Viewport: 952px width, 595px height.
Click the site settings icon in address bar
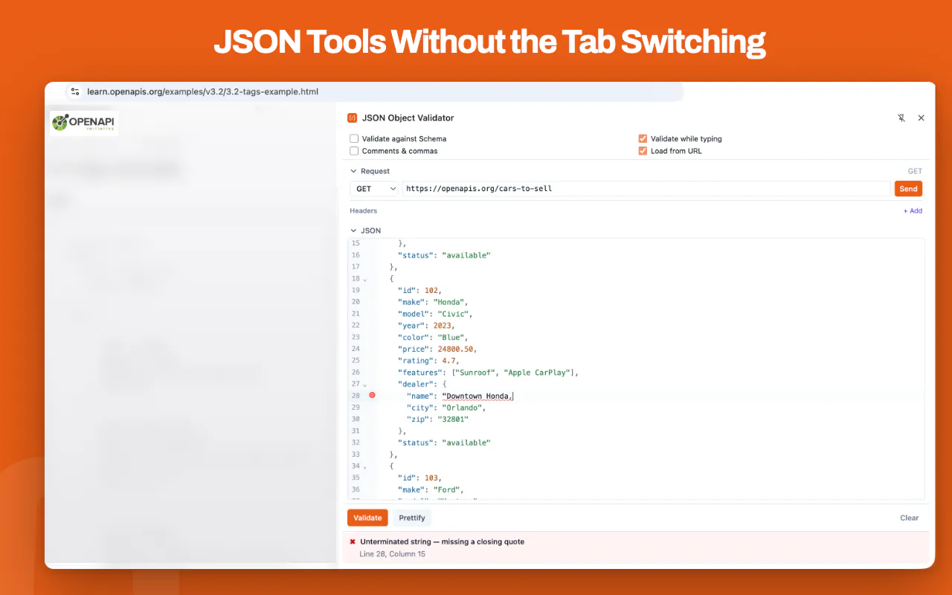pyautogui.click(x=75, y=91)
